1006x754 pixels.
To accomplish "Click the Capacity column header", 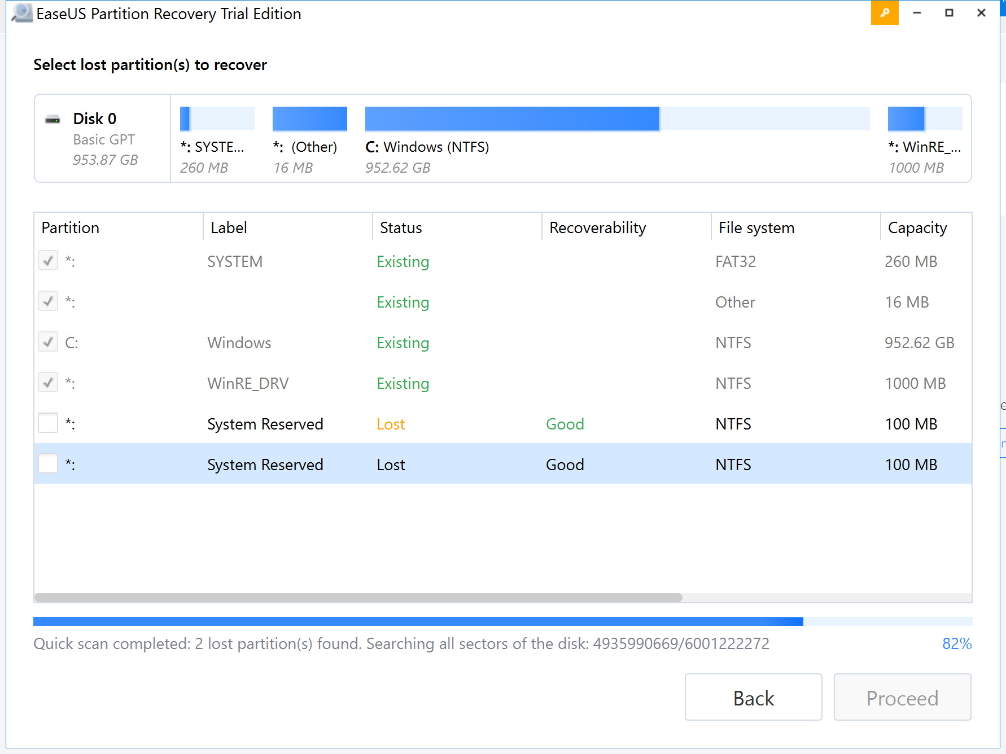I will (x=917, y=227).
